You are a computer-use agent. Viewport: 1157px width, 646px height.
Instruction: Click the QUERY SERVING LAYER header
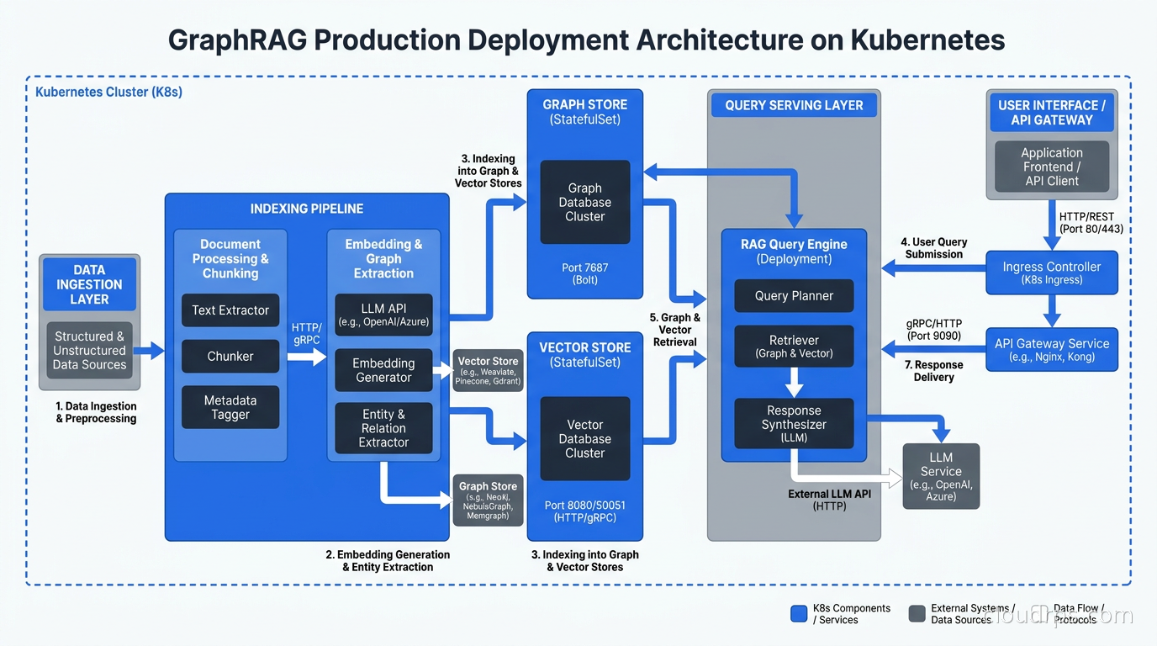pos(794,105)
